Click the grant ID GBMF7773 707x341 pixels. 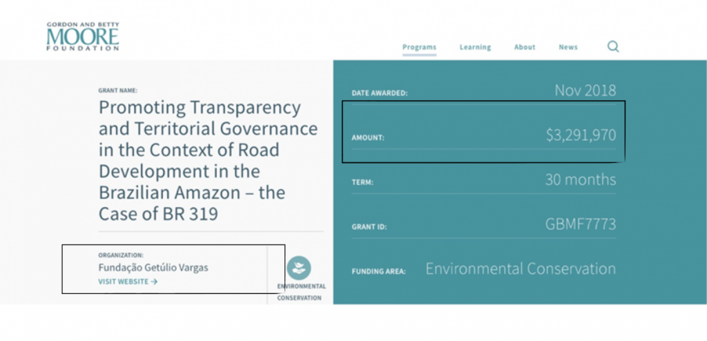pos(580,224)
